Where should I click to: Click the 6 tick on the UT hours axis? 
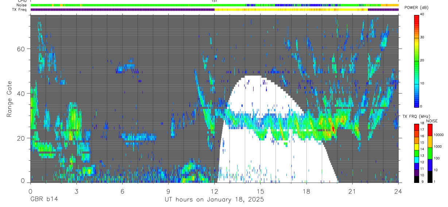point(123,191)
